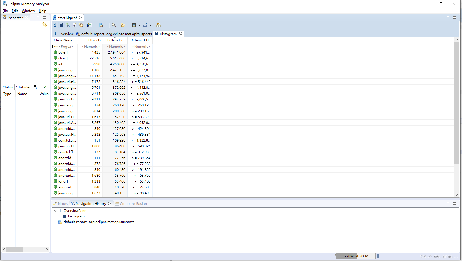Open the group-by dropdown arrow
This screenshot has width=462, height=261.
point(128,25)
